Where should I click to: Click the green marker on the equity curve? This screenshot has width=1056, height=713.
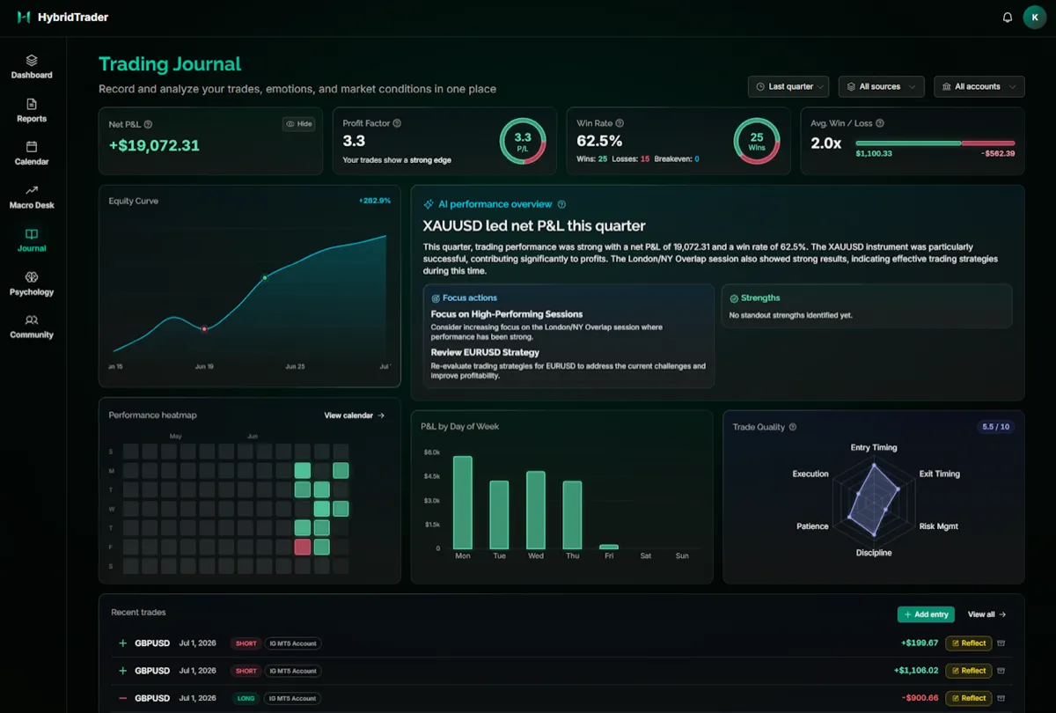coord(264,278)
